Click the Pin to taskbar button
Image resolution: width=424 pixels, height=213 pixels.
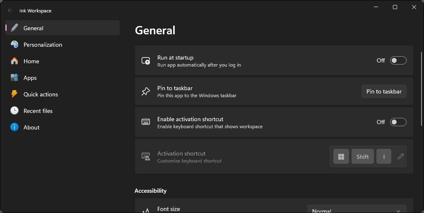tap(384, 91)
